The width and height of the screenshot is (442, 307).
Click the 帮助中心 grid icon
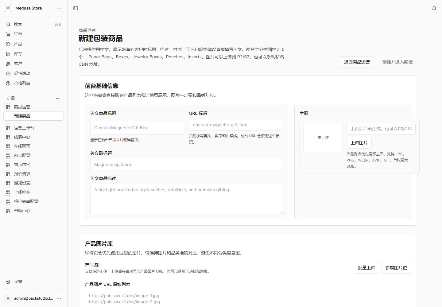(x=8, y=211)
